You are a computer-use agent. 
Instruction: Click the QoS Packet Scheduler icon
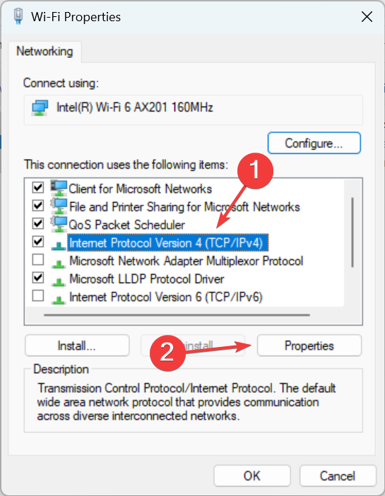[59, 224]
